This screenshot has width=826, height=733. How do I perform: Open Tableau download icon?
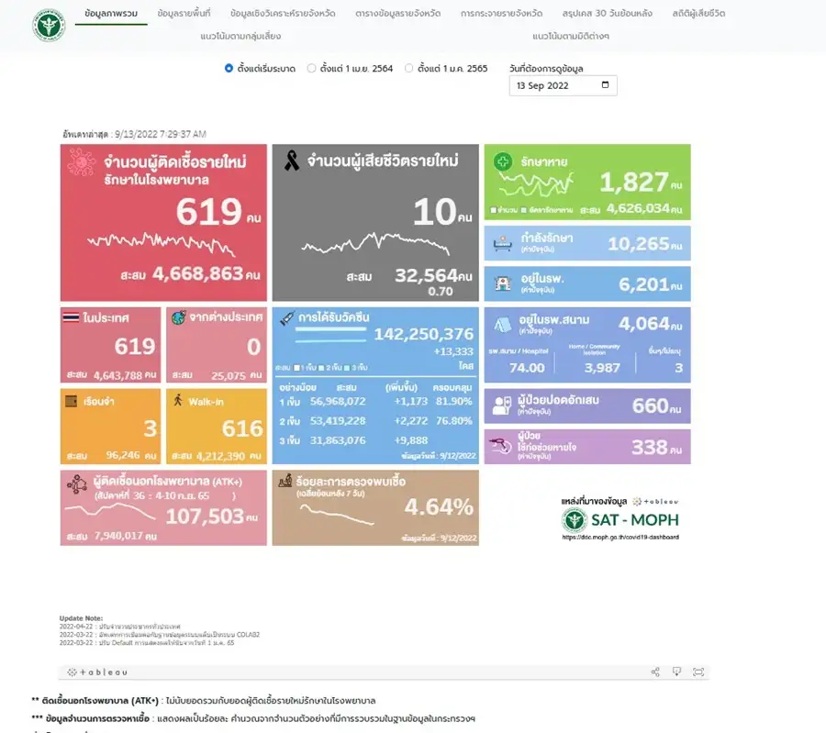point(676,672)
